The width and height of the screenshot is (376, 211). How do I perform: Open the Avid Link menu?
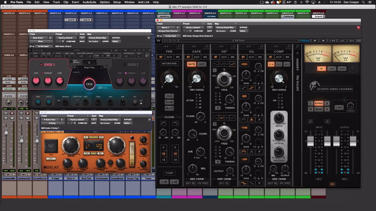pyautogui.click(x=144, y=2)
